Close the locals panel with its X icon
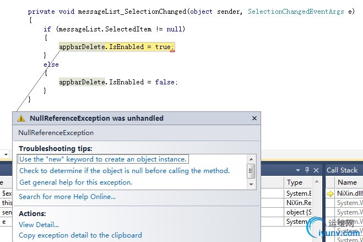Screen dimensions: 363x242 316,170
